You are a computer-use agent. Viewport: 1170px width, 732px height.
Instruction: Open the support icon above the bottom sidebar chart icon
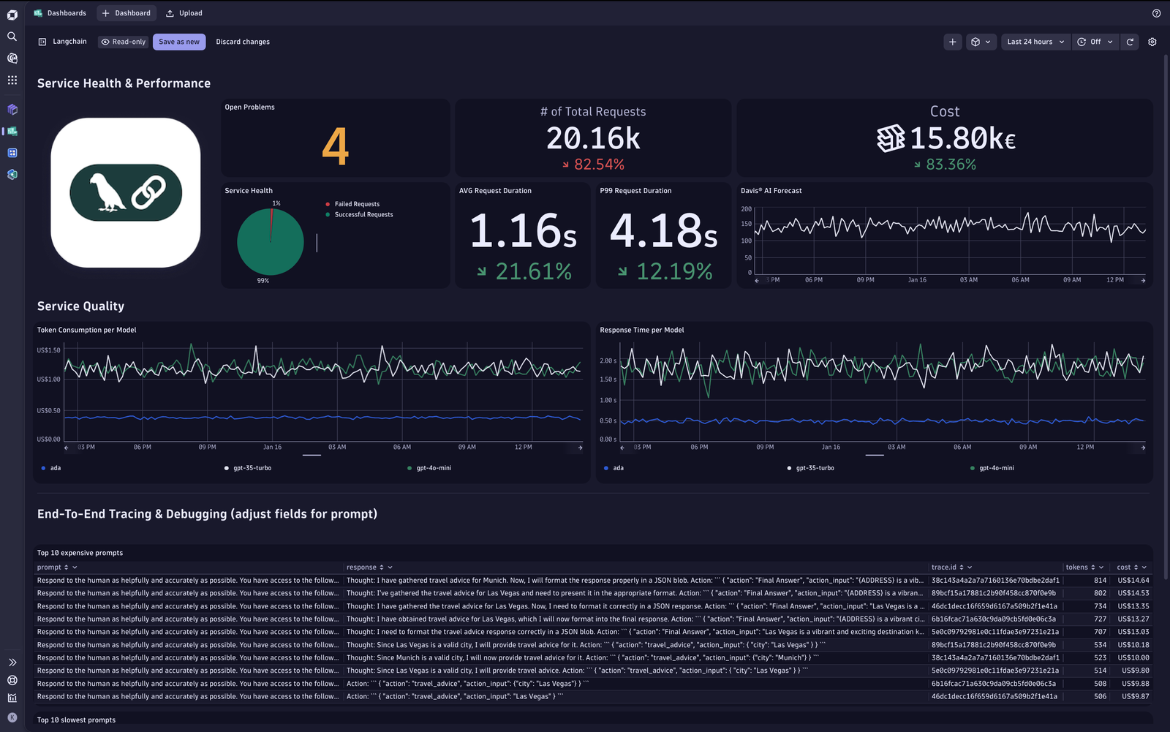pos(12,680)
